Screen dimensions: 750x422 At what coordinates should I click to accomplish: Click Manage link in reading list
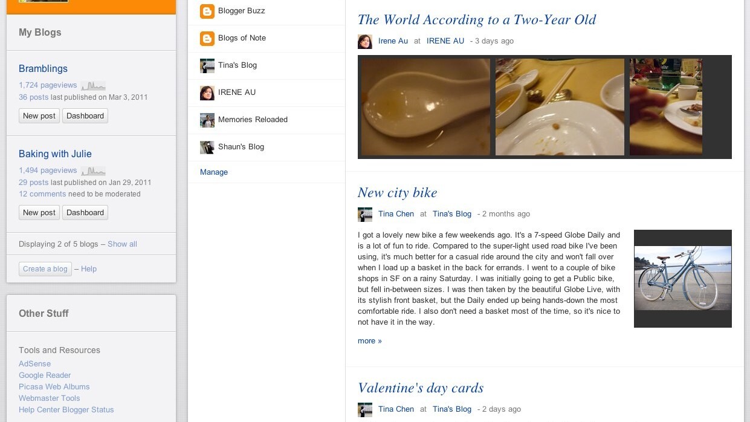point(214,172)
